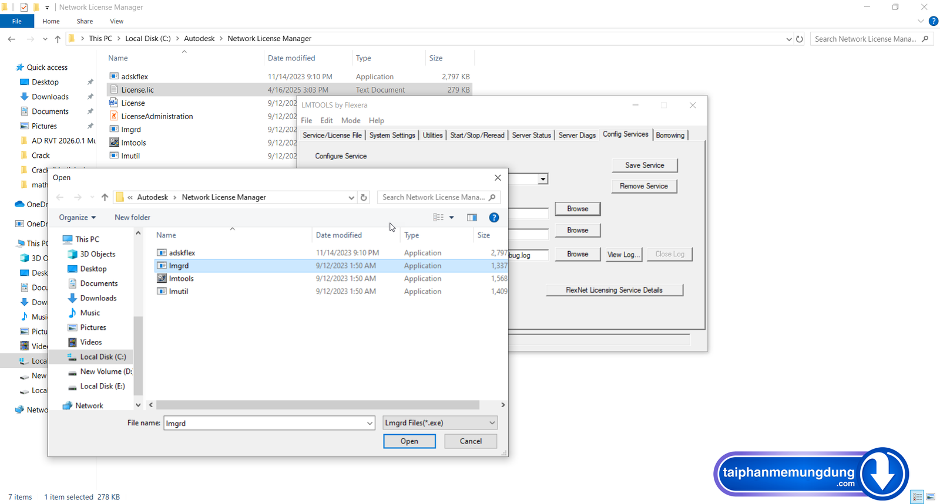
Task: Refresh the Open dialog address bar
Action: (364, 198)
